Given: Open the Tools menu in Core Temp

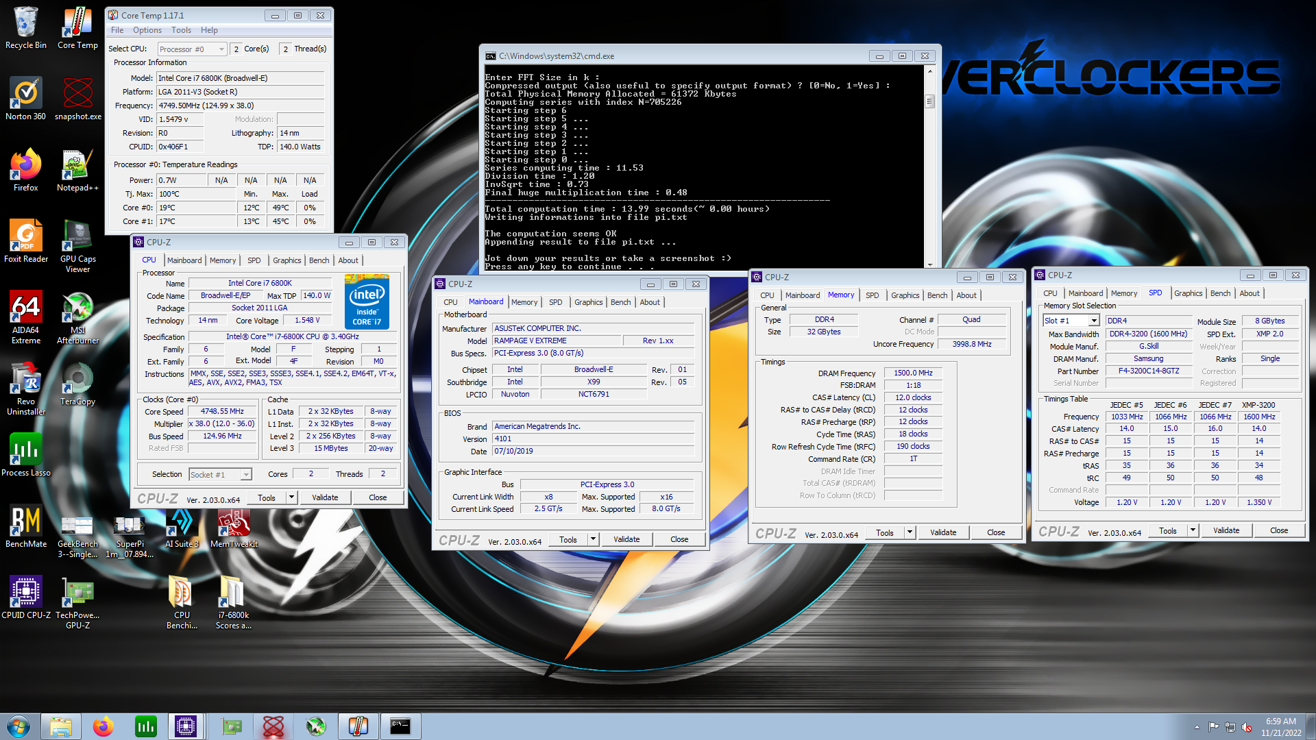Looking at the screenshot, I should point(181,30).
